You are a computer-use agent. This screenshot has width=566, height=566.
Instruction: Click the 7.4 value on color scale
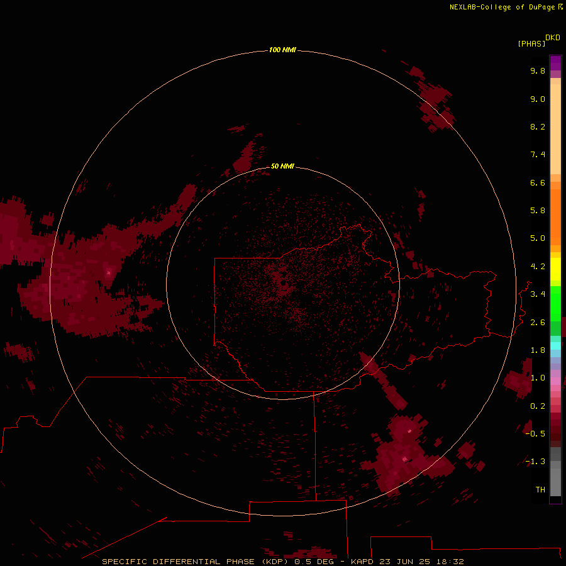(x=538, y=155)
